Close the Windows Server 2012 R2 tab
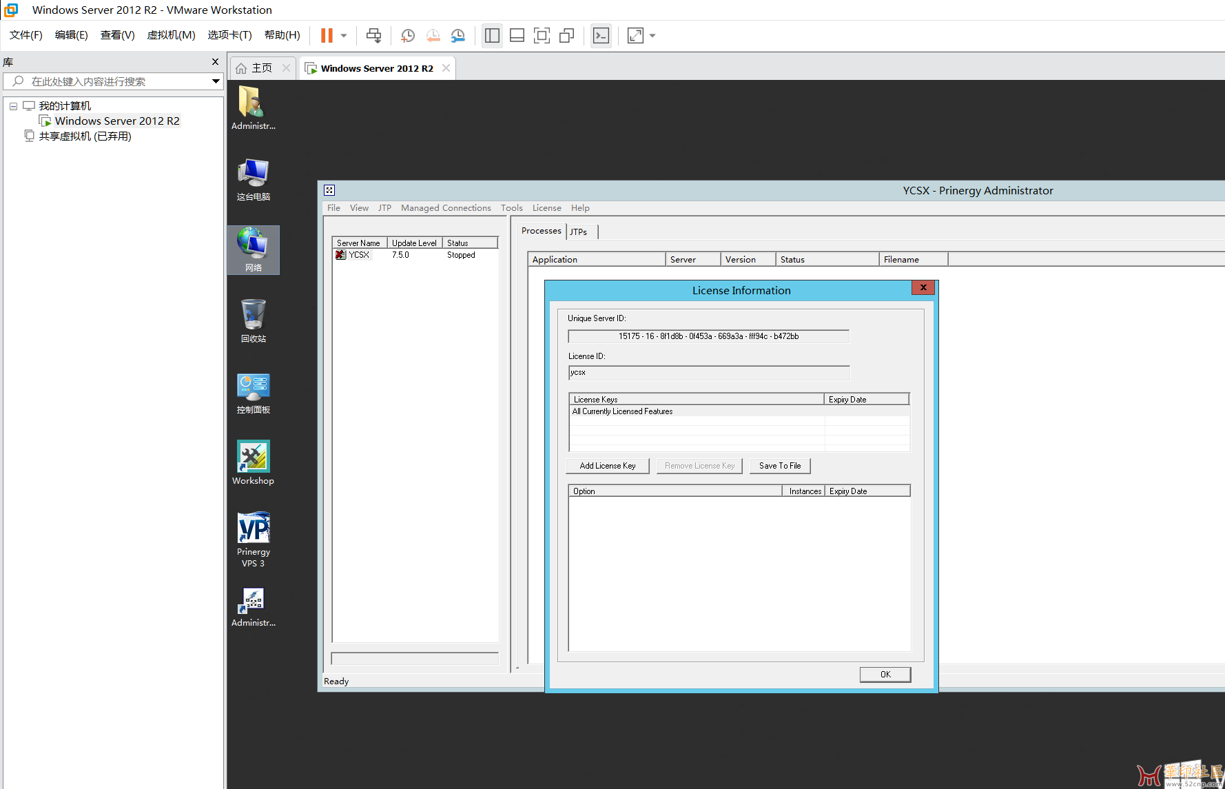Viewport: 1225px width, 789px height. pyautogui.click(x=446, y=68)
